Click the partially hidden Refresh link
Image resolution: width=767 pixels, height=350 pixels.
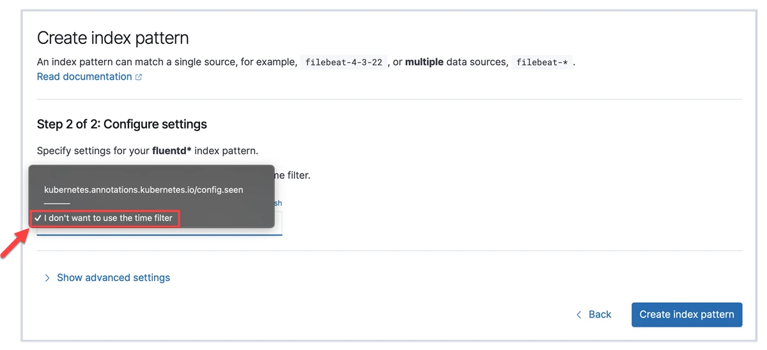tap(278, 203)
